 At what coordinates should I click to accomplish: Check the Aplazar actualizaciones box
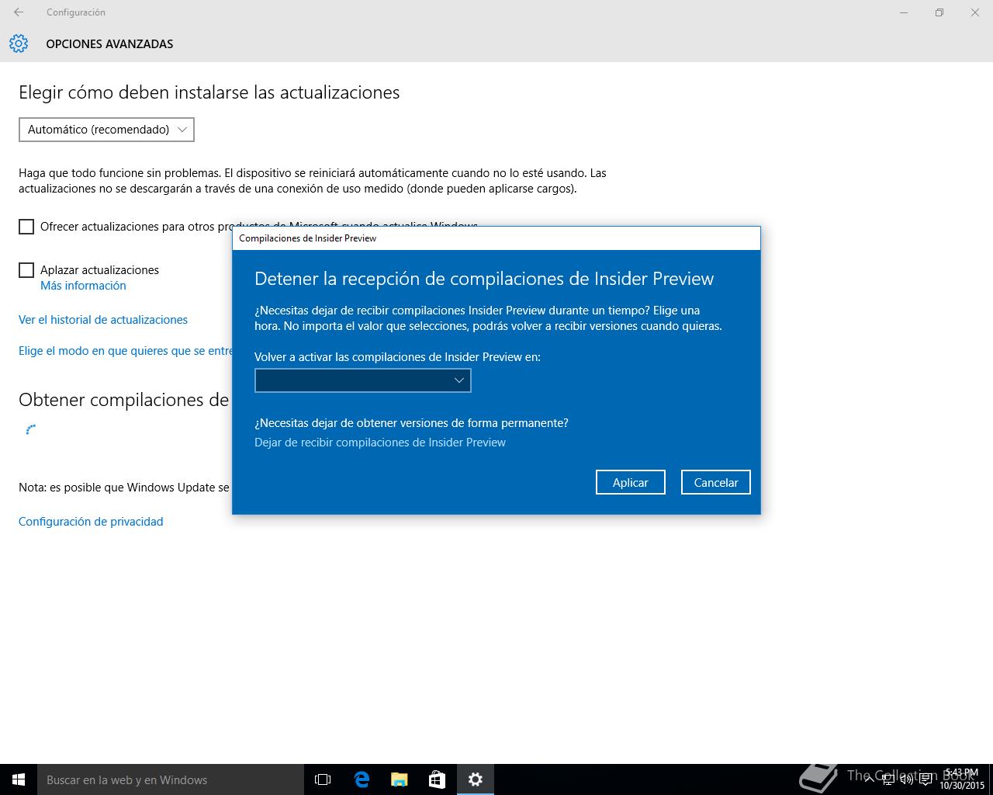pyautogui.click(x=26, y=270)
